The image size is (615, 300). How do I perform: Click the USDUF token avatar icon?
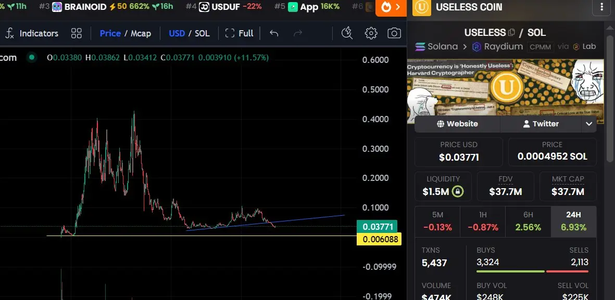[x=204, y=7]
